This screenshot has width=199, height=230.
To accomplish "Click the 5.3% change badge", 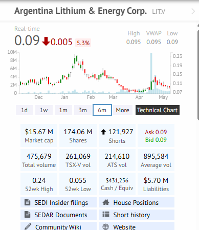I will (x=83, y=43).
